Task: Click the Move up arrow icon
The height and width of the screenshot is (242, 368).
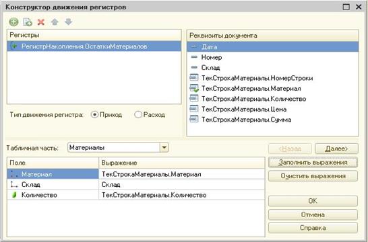Action: (55, 22)
